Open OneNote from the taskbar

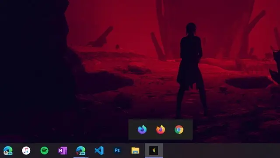pyautogui.click(x=63, y=150)
